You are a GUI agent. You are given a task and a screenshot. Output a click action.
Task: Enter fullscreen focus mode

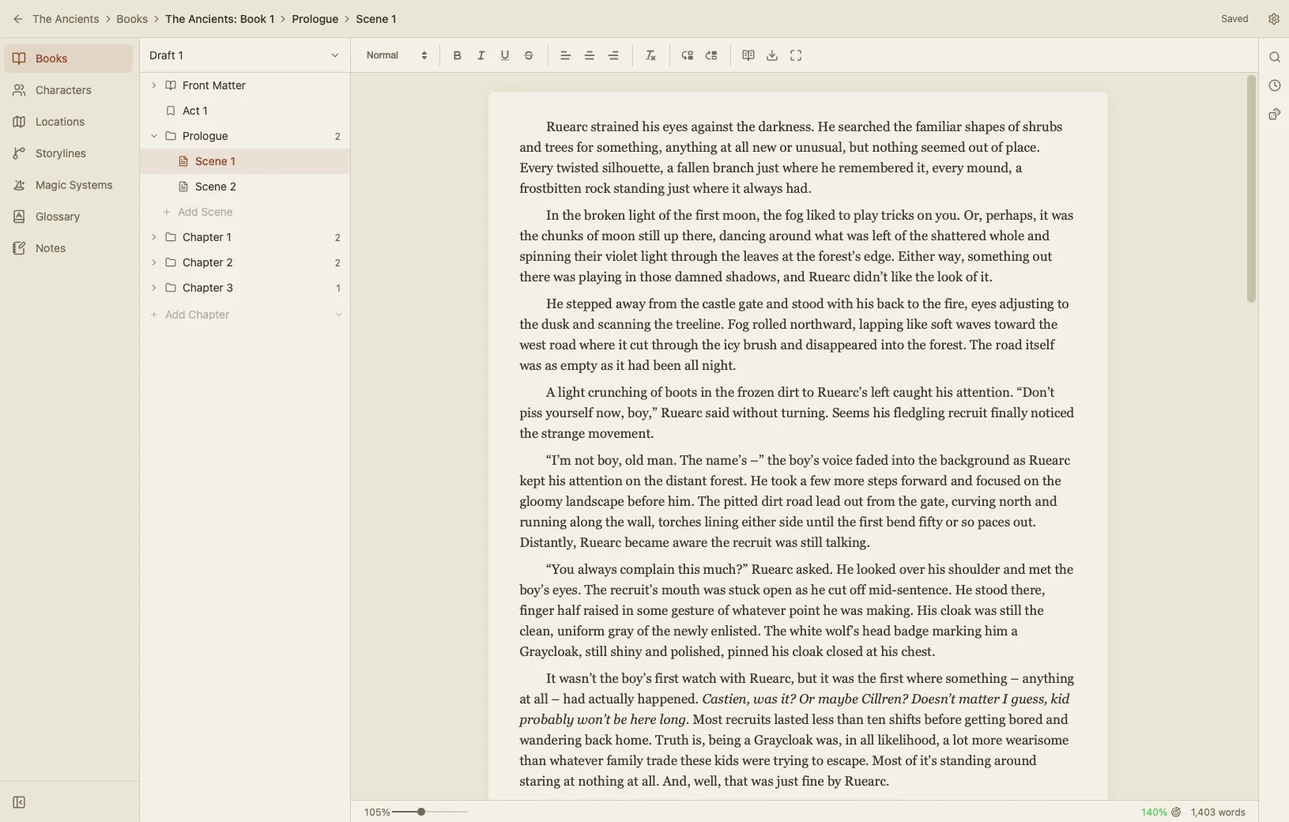click(796, 55)
